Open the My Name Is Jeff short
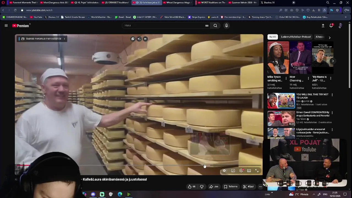Viewport: 352px width, 198px height. tap(323, 58)
